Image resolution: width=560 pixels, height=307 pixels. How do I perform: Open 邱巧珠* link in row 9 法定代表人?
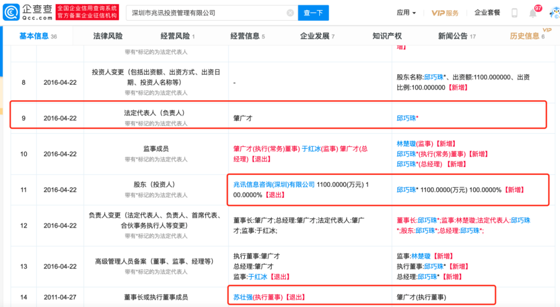point(407,118)
